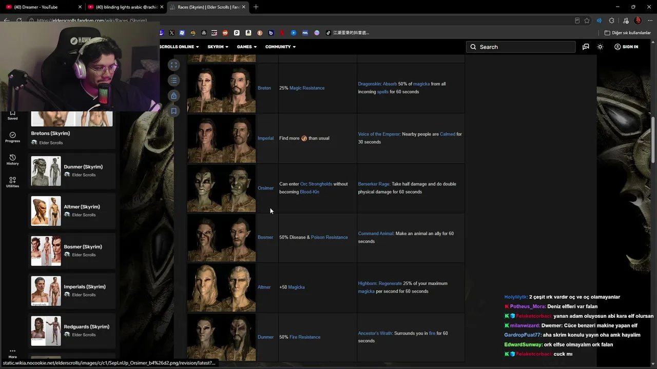Open Utilities in the left sidebar
Screen dimensions: 657x369
point(12,182)
